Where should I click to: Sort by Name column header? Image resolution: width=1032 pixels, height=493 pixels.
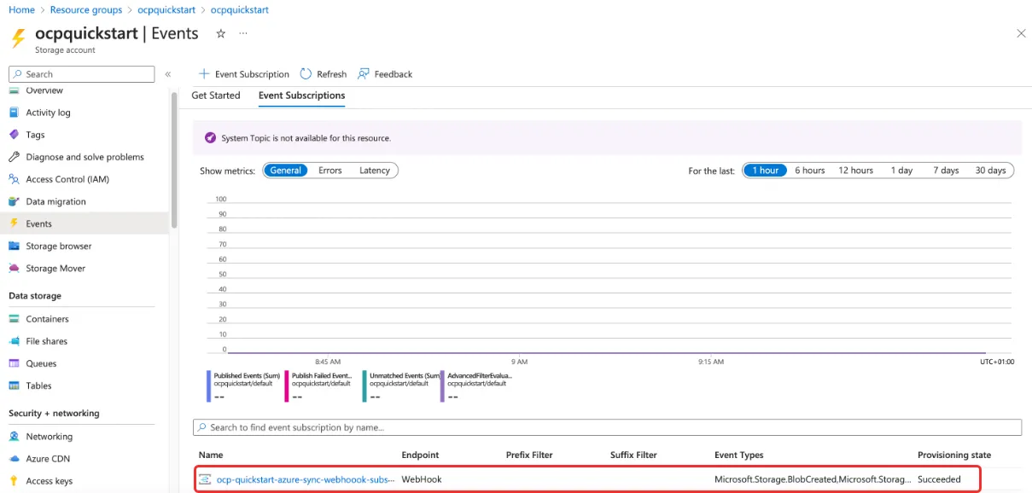coord(211,455)
